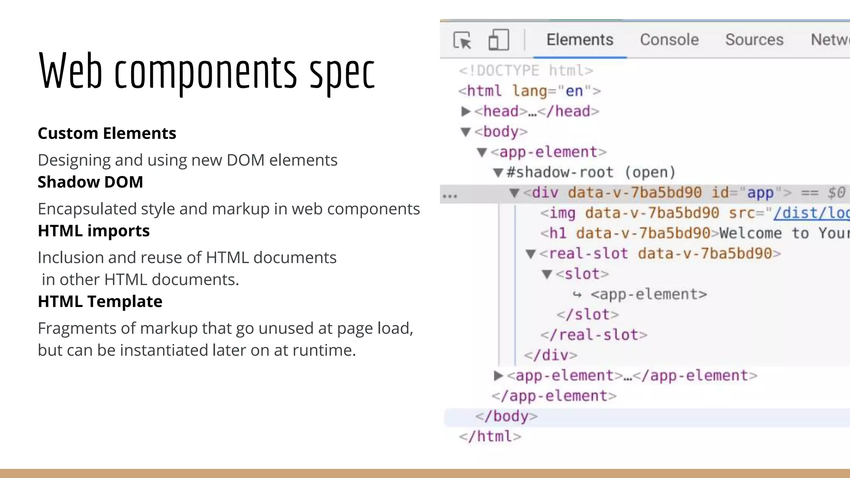Collapse the div id="app" node arrow
This screenshot has height=478, width=850.
514,193
